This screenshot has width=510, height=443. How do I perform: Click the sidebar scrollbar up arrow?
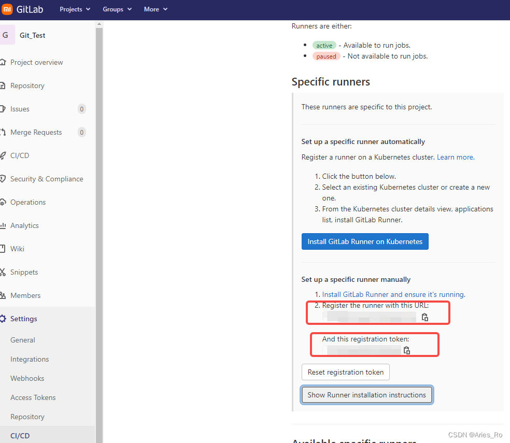(x=99, y=24)
